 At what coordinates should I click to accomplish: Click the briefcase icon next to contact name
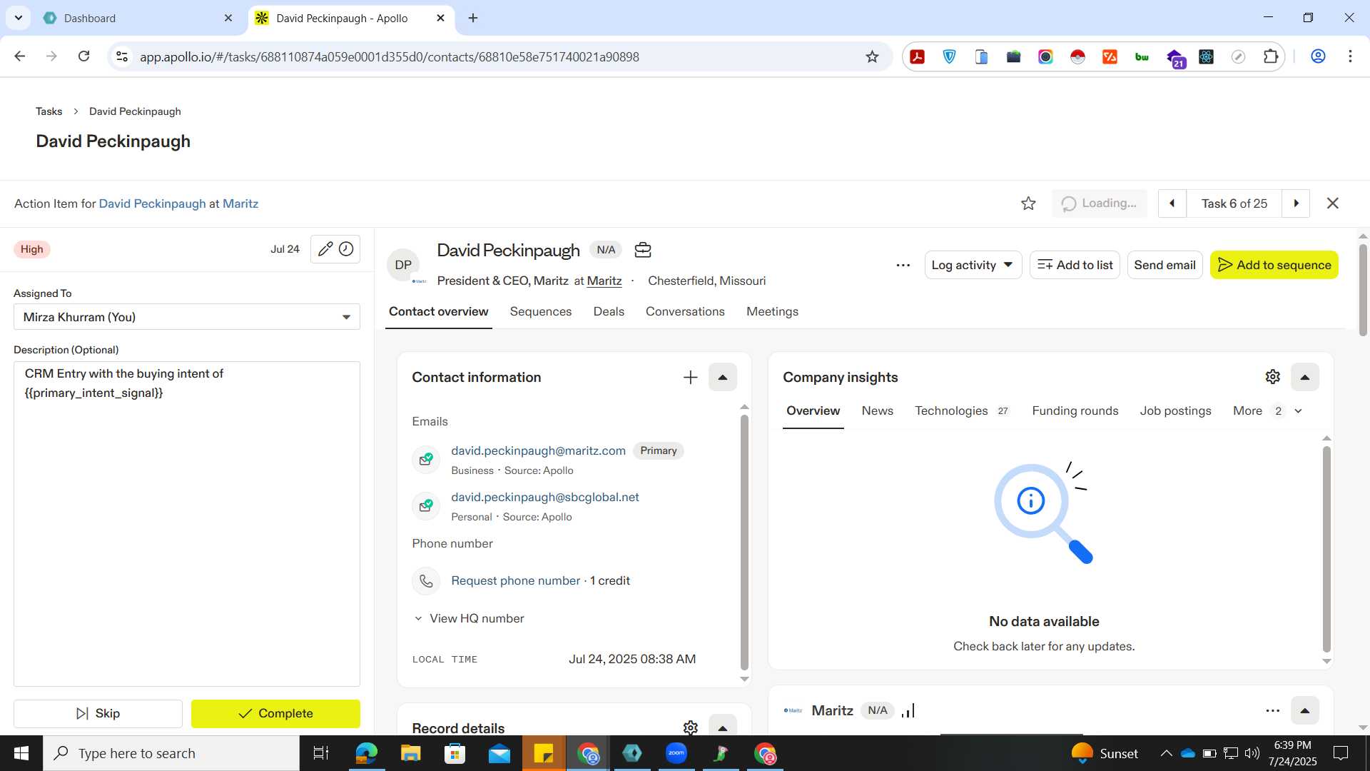(643, 250)
